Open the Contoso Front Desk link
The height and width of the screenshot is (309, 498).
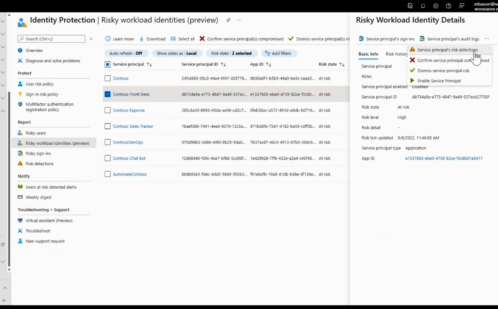click(x=131, y=94)
